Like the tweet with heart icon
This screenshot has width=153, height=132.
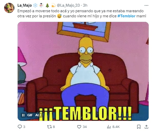[79, 127]
